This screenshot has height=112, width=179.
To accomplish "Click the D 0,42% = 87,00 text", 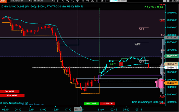I will (154, 7).
